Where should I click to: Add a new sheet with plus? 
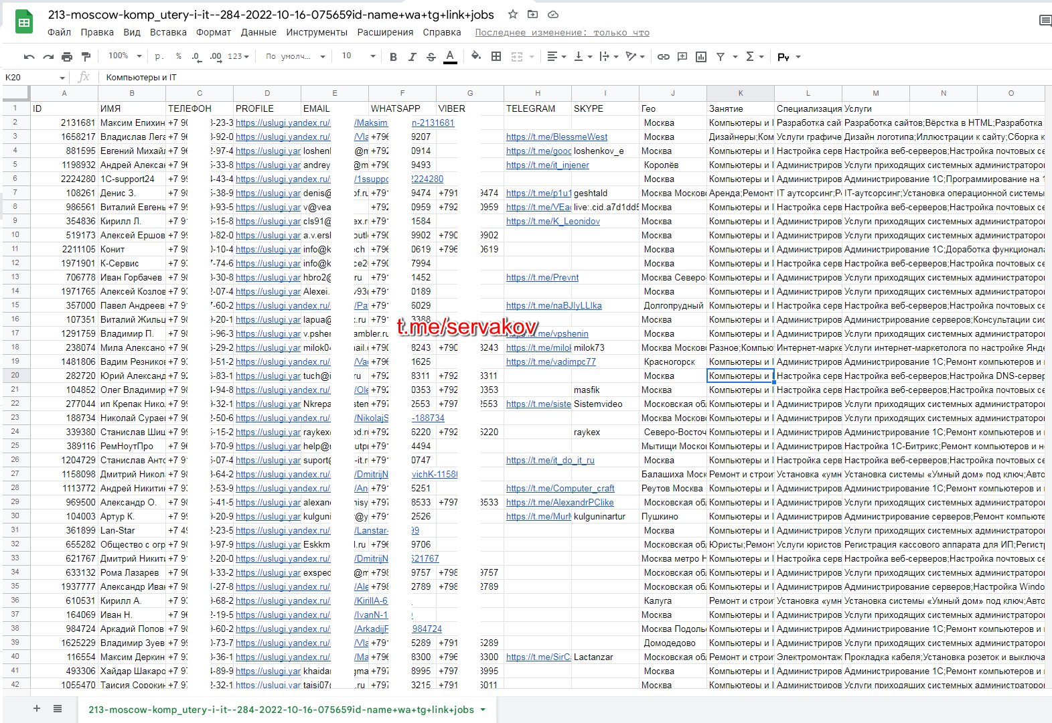37,708
